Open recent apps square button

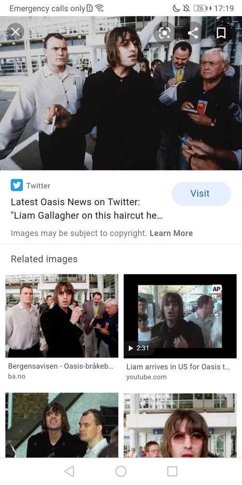172,471
